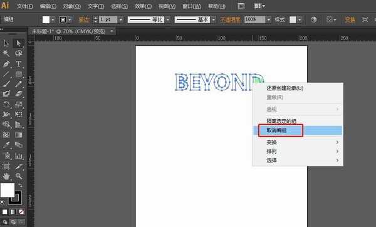376x227 pixels.
Task: Select the Selection (black arrow) tool
Action: click(x=6, y=43)
